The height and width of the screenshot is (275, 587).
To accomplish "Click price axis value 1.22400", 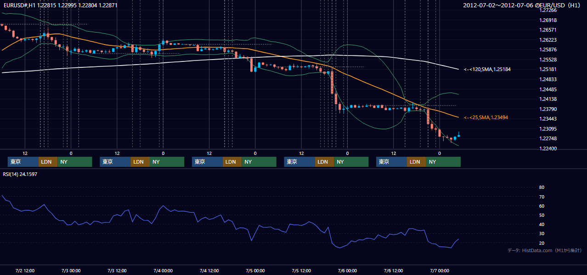I will click(548, 148).
